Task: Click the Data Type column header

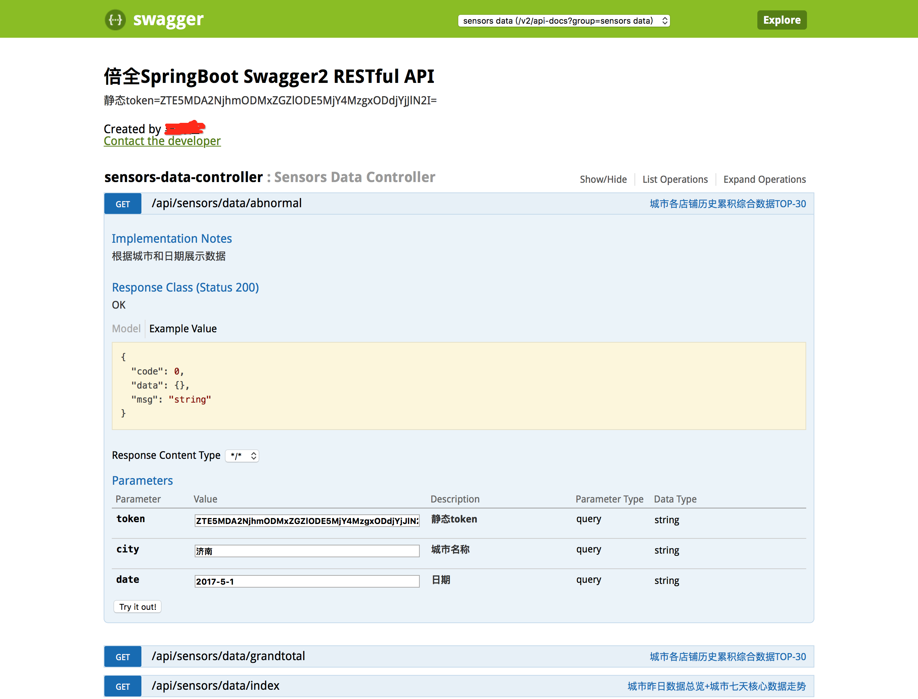Action: coord(676,499)
